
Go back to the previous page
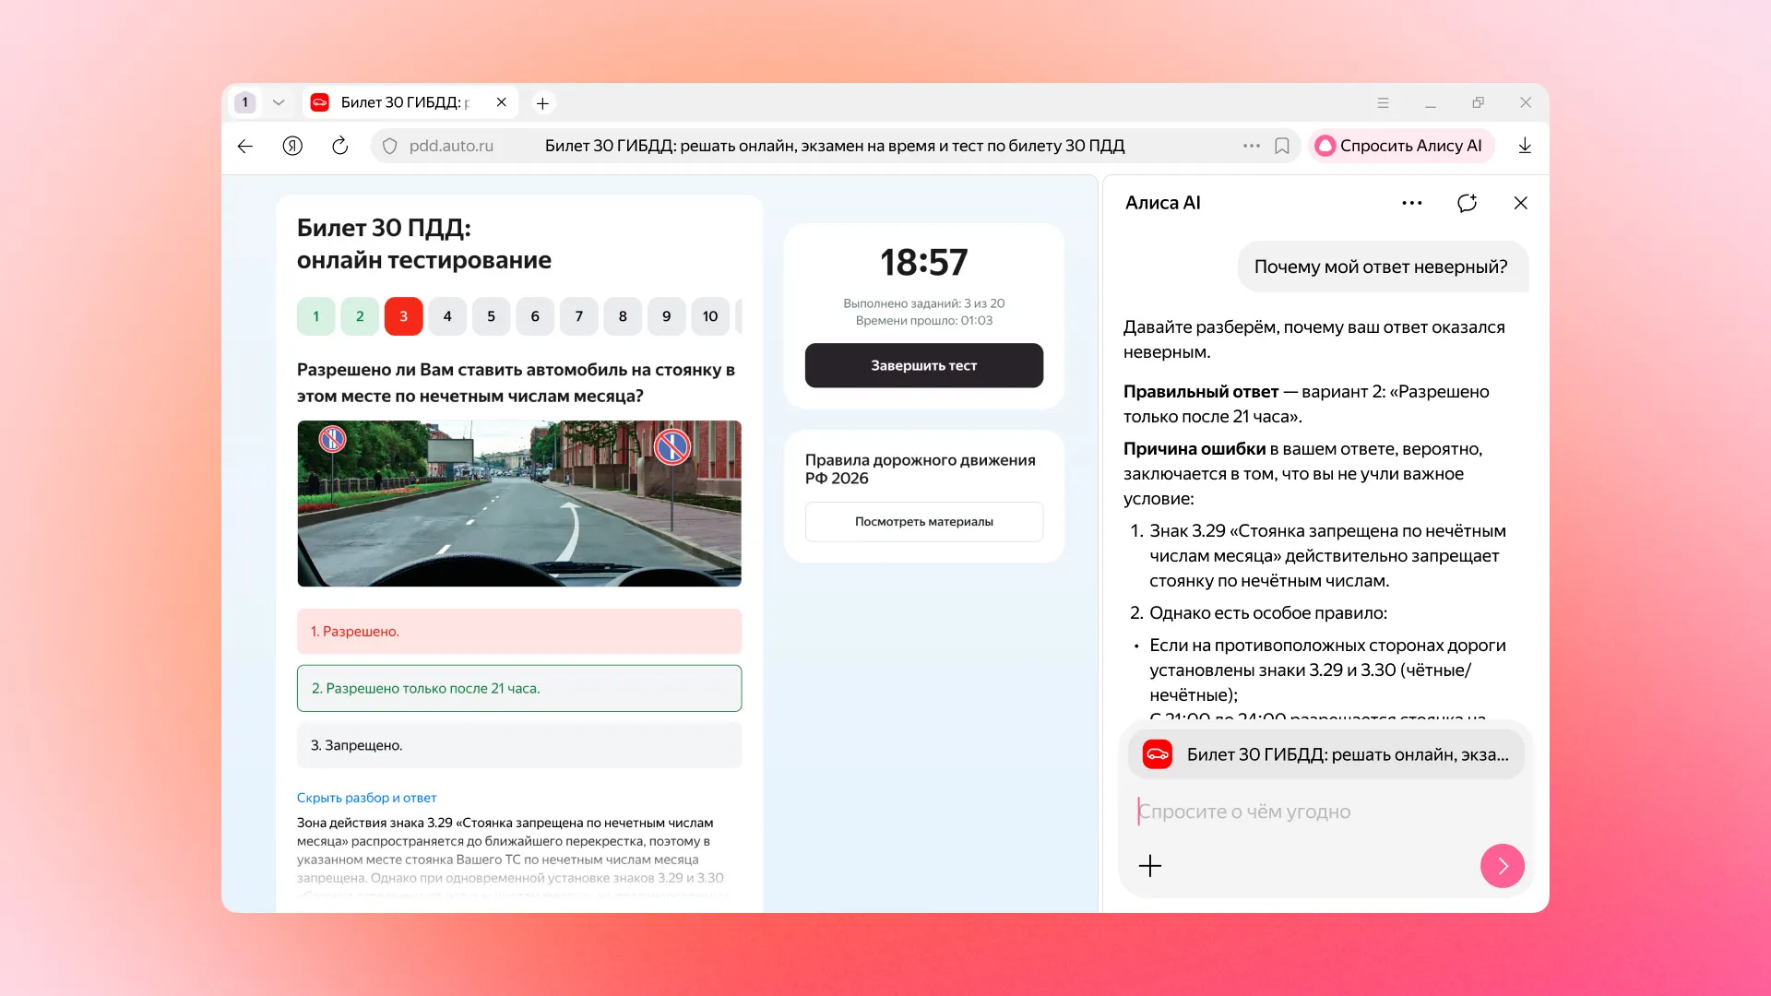tap(244, 146)
